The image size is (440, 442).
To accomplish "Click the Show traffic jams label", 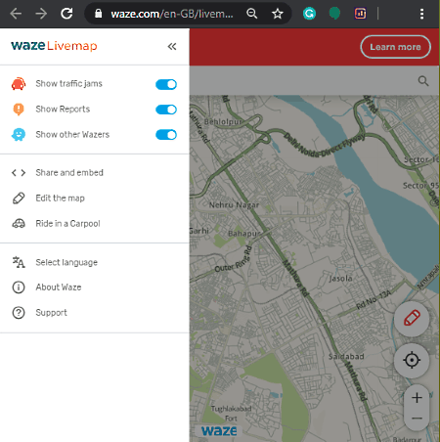I will coord(68,84).
